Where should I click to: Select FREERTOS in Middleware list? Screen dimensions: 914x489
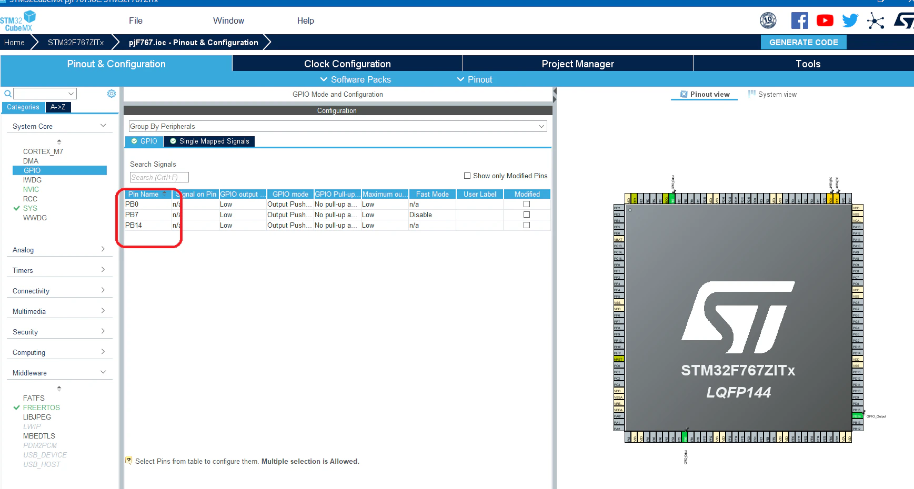[x=41, y=407]
